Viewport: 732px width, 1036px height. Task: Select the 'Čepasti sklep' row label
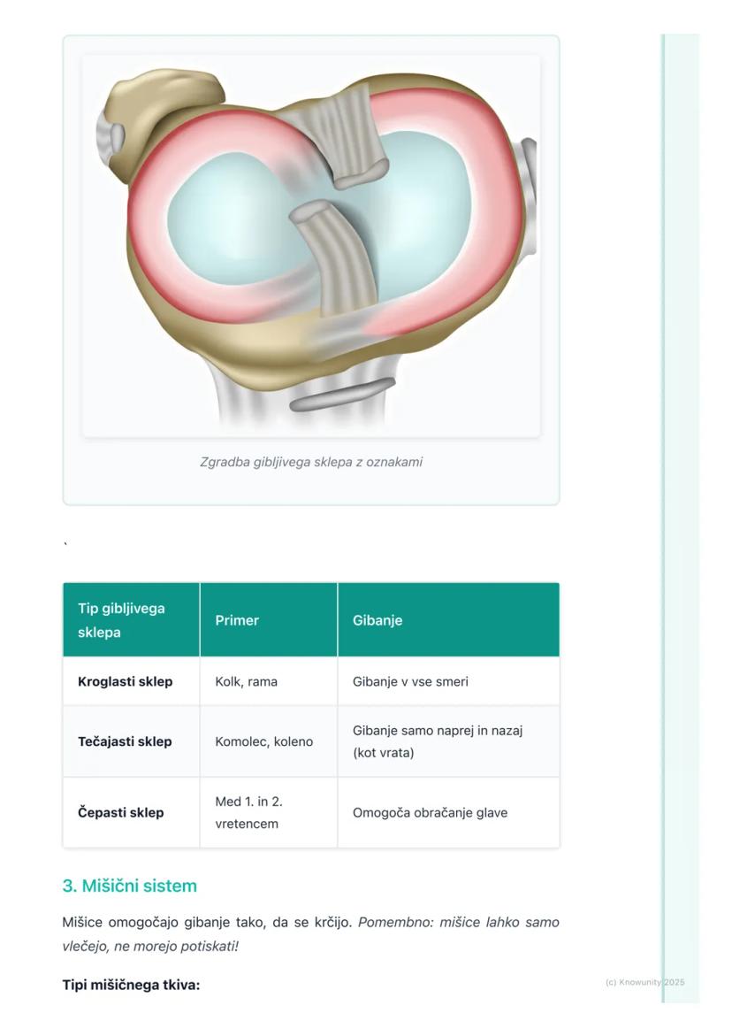click(x=121, y=812)
